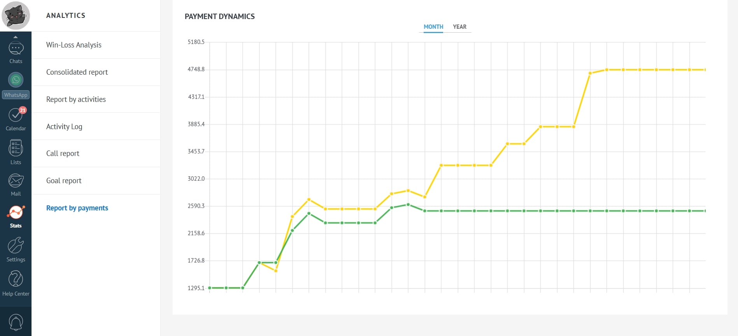Select the MONTH tab
Viewport: 738px width, 336px height.
click(433, 27)
